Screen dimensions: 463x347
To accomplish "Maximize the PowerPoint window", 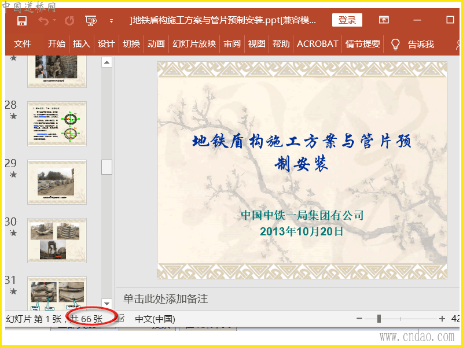I will tap(450, 20).
